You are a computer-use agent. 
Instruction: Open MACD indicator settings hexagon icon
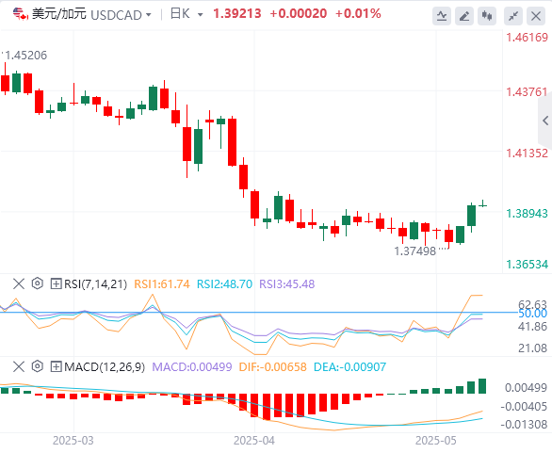click(x=37, y=366)
